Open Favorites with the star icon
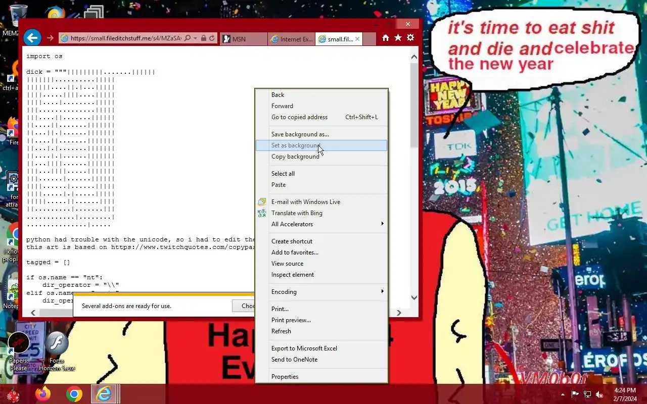The width and height of the screenshot is (647, 404). [x=398, y=38]
